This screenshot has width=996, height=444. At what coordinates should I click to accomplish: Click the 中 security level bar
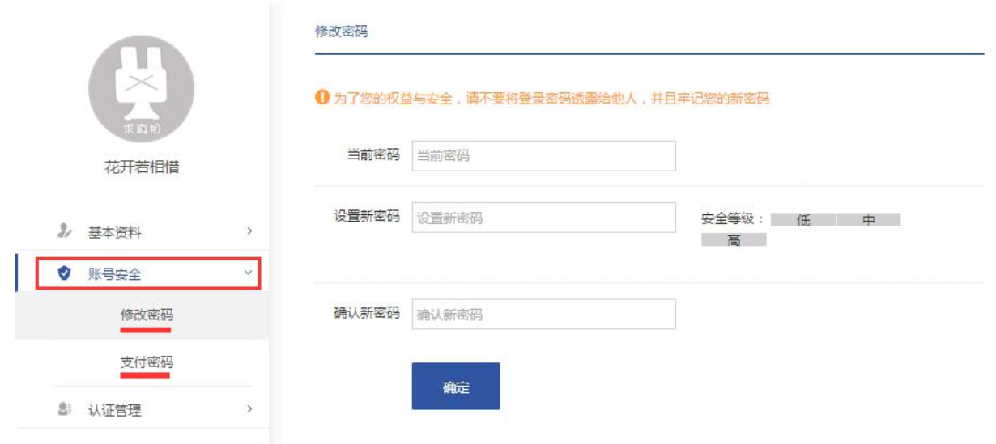pyautogui.click(x=869, y=219)
